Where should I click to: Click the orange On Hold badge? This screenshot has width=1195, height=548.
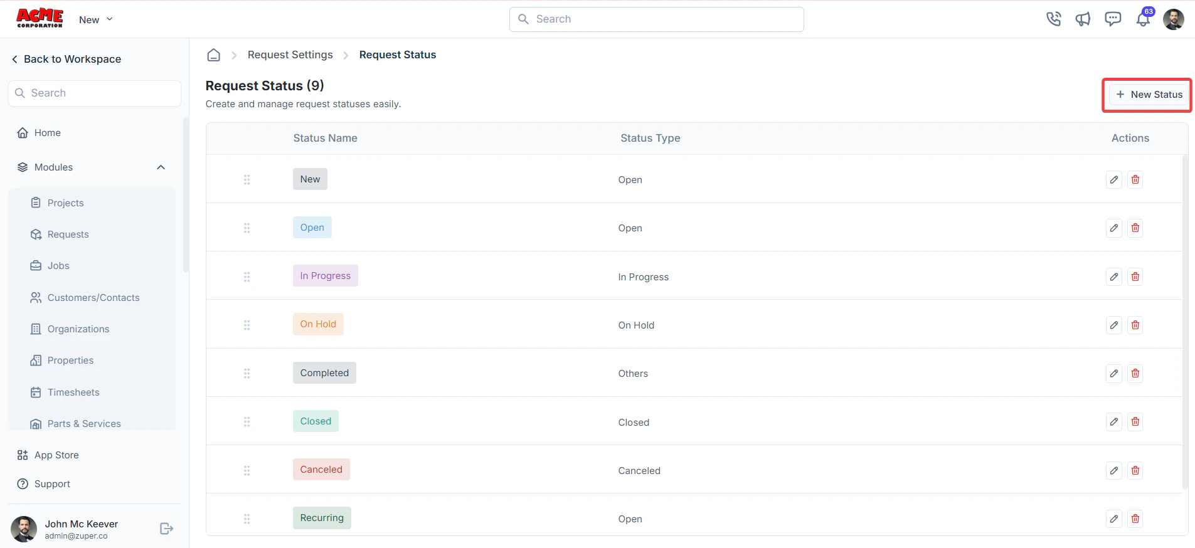[318, 324]
